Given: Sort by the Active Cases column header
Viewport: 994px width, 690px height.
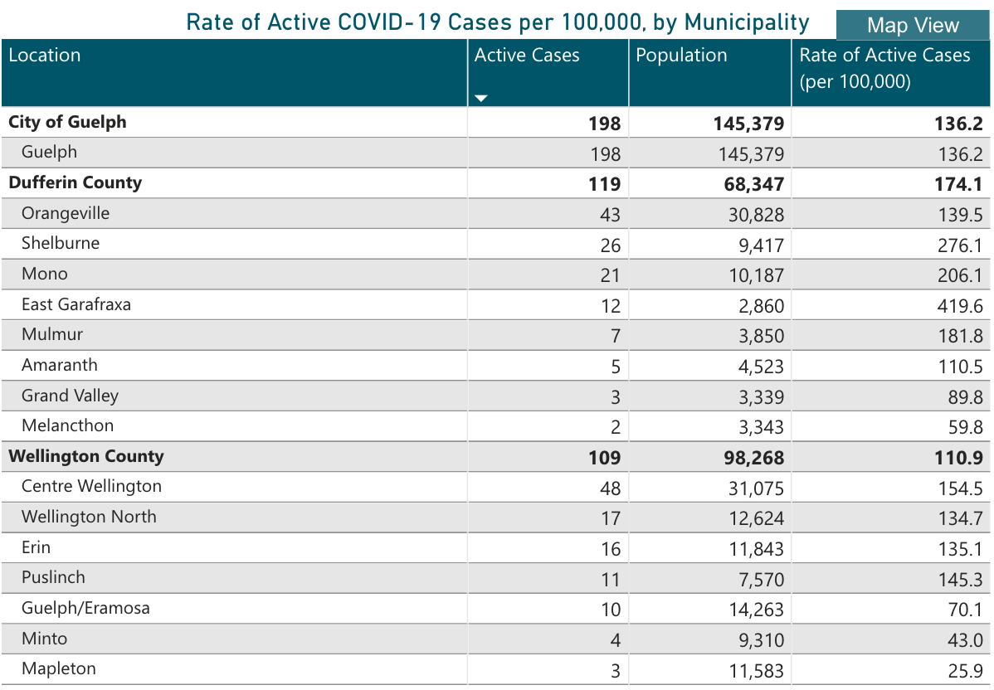Looking at the screenshot, I should (527, 56).
